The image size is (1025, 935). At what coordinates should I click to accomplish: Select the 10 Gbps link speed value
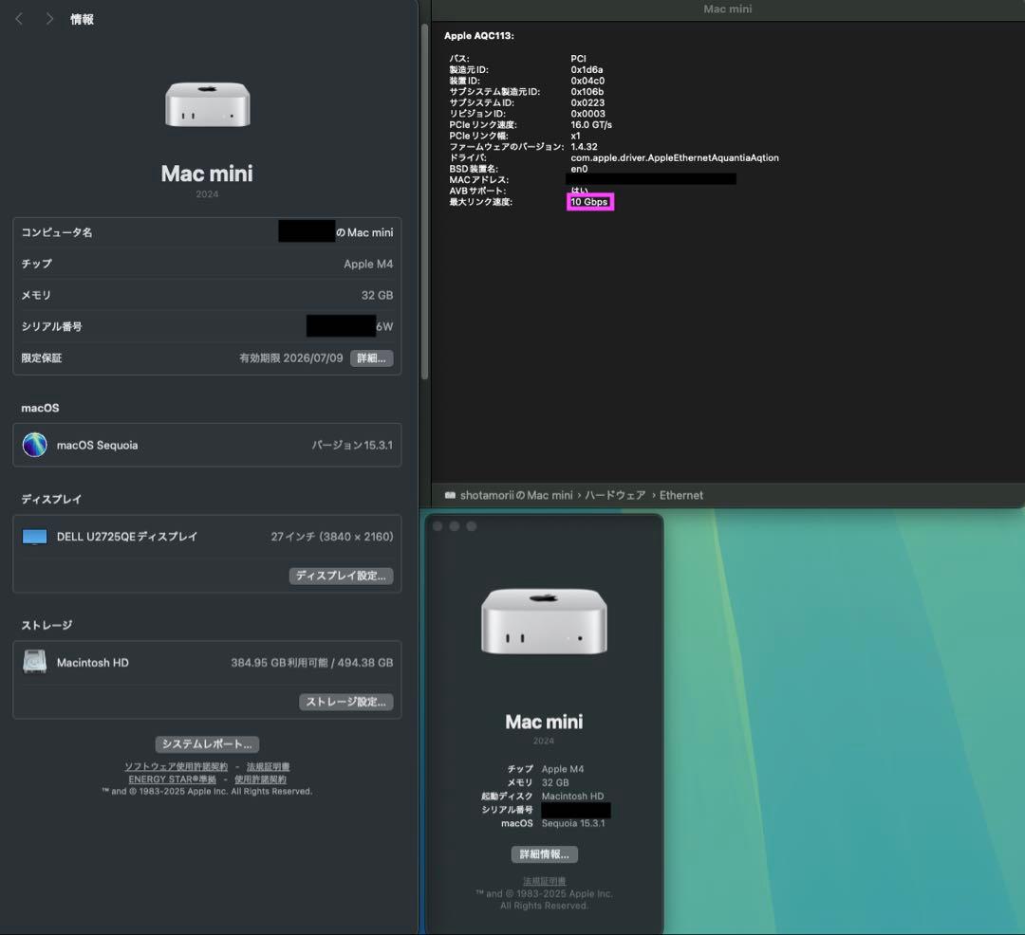(x=589, y=202)
